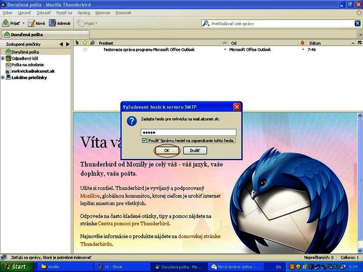
Task: Click the EN language indicator
Action: pos(278,267)
